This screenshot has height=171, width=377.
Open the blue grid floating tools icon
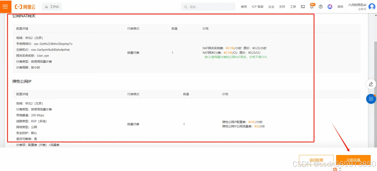[371, 99]
